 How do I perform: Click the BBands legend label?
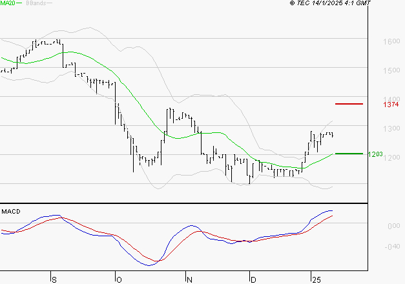36,3
